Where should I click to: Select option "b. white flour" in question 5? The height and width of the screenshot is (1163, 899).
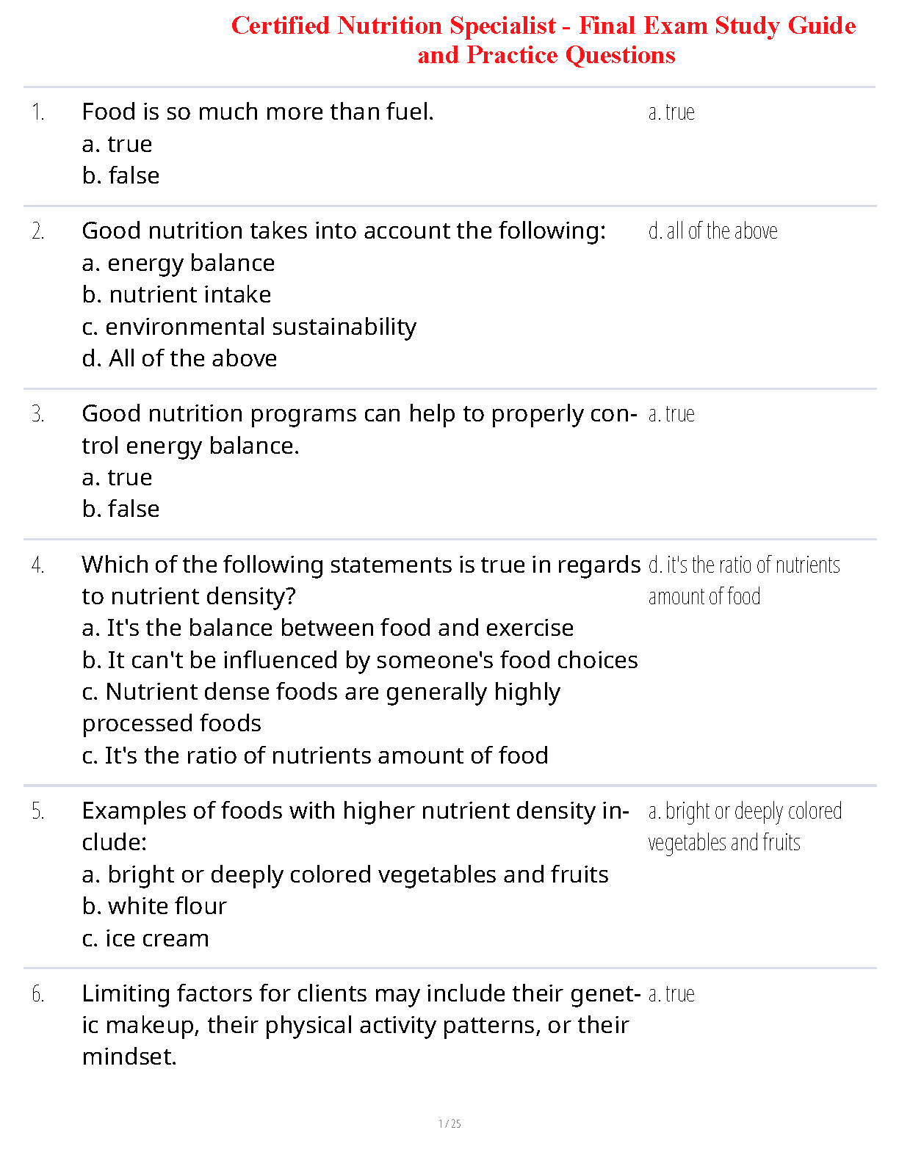[154, 906]
